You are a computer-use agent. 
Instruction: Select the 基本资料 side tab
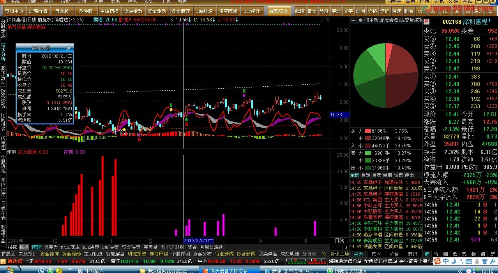tap(3, 75)
